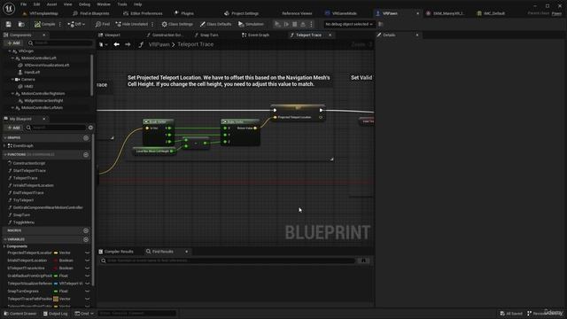The width and height of the screenshot is (567, 319).
Task: Expand the Components variable group
Action: pos(4,246)
